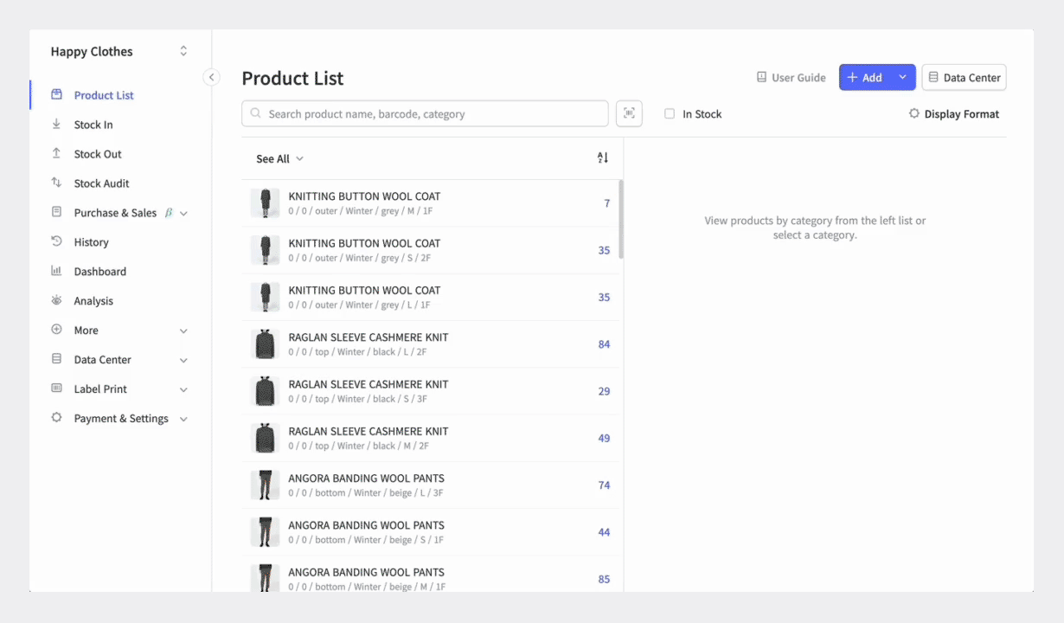Image resolution: width=1064 pixels, height=623 pixels.
Task: Collapse the sidebar with the arrow button
Action: coord(212,77)
